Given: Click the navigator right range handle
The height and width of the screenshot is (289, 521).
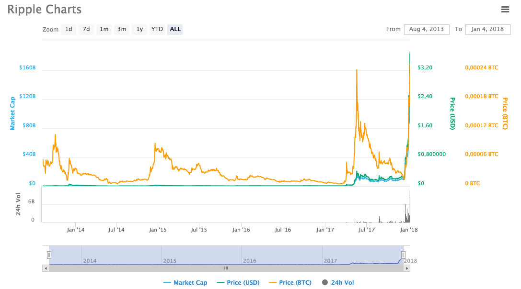Looking at the screenshot, I should (404, 255).
